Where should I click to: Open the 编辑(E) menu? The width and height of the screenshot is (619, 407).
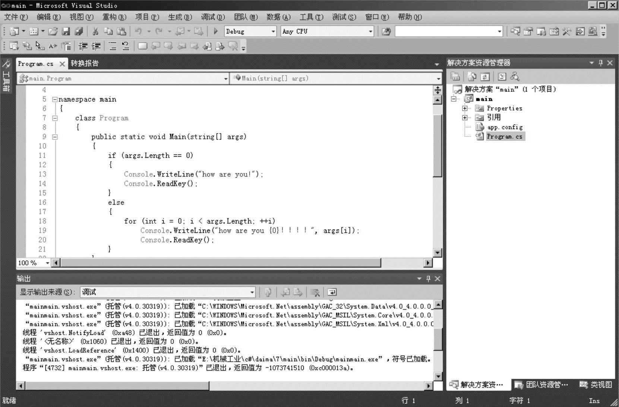pos(48,17)
